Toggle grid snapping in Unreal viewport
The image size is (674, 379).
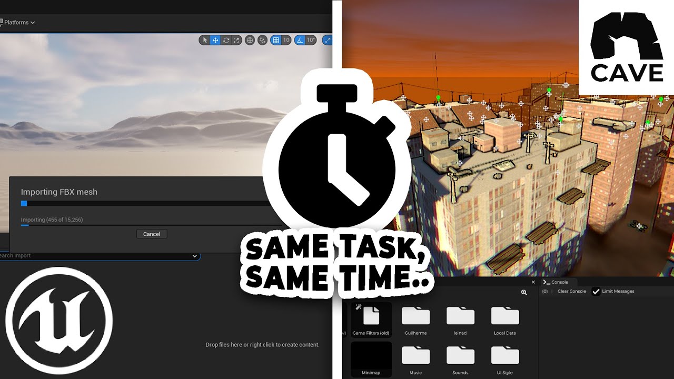tap(276, 40)
